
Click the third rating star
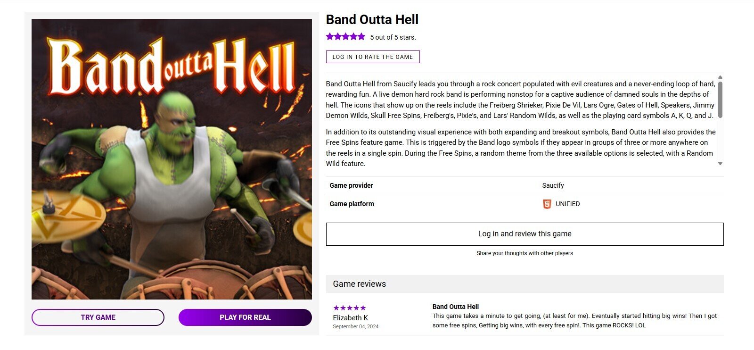pyautogui.click(x=345, y=36)
